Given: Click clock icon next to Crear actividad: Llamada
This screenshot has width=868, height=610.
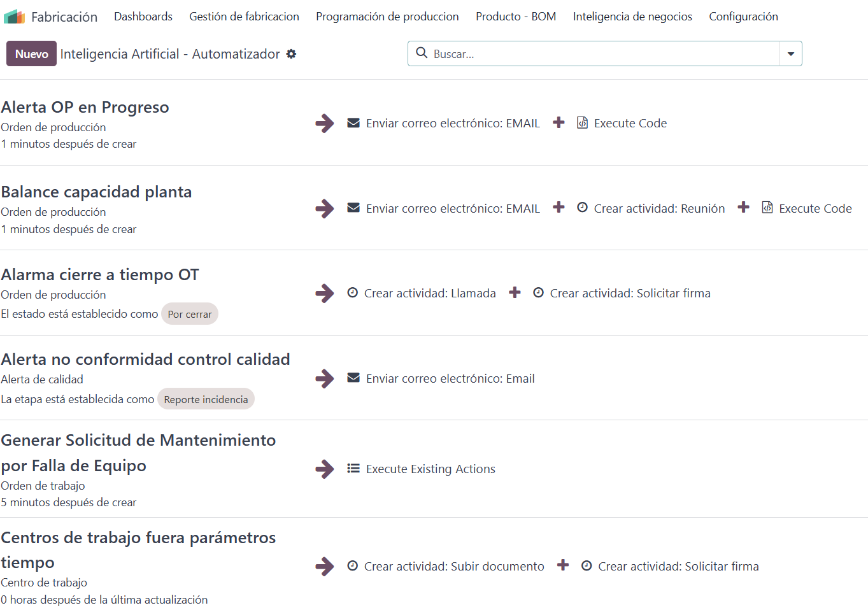Looking at the screenshot, I should [x=353, y=293].
